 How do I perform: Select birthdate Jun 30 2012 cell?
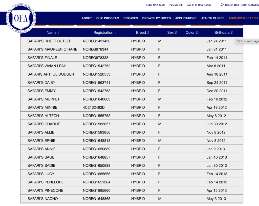click(x=217, y=124)
